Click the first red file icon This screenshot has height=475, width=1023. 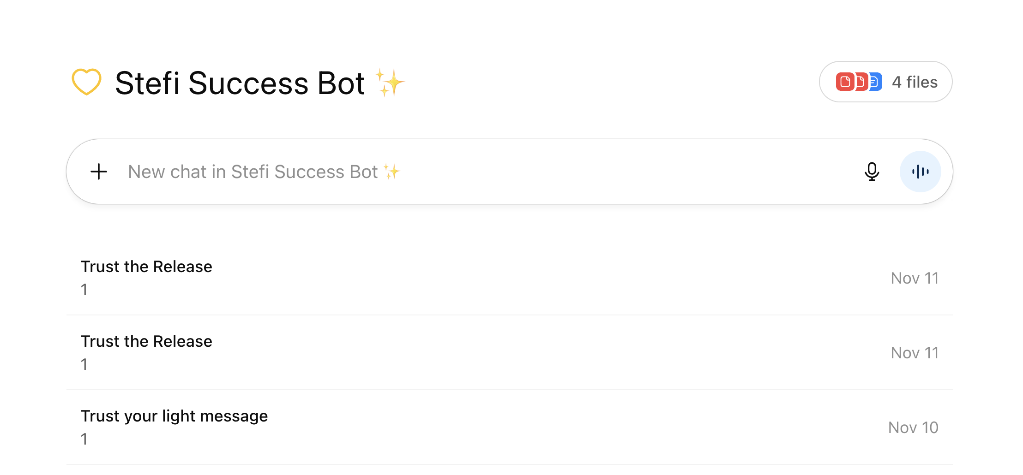tap(844, 82)
